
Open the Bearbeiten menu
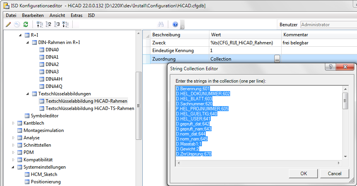coord(33,15)
